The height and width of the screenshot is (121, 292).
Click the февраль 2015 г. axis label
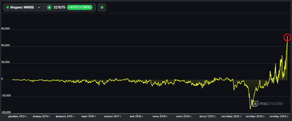click(65, 116)
